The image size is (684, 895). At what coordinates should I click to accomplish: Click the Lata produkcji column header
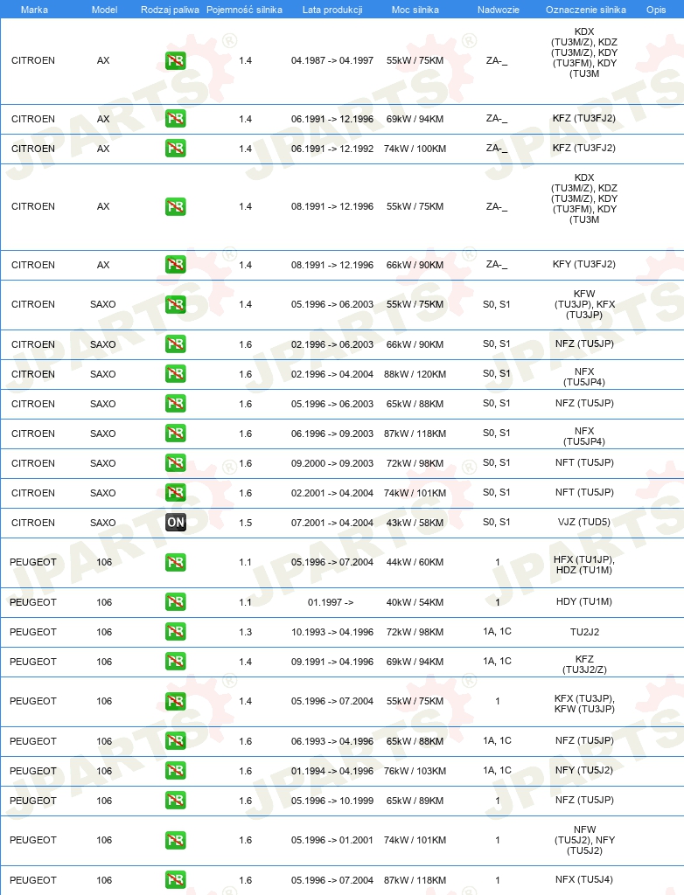[x=332, y=10]
